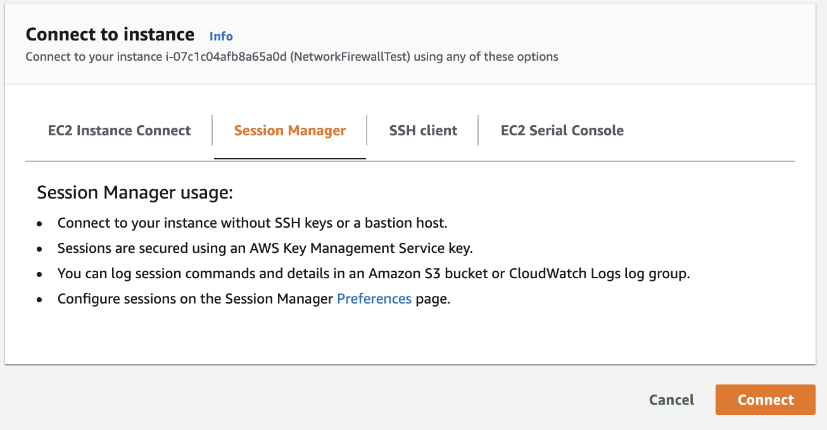
Task: Switch to the EC2 Serial Console tab
Action: [562, 131]
